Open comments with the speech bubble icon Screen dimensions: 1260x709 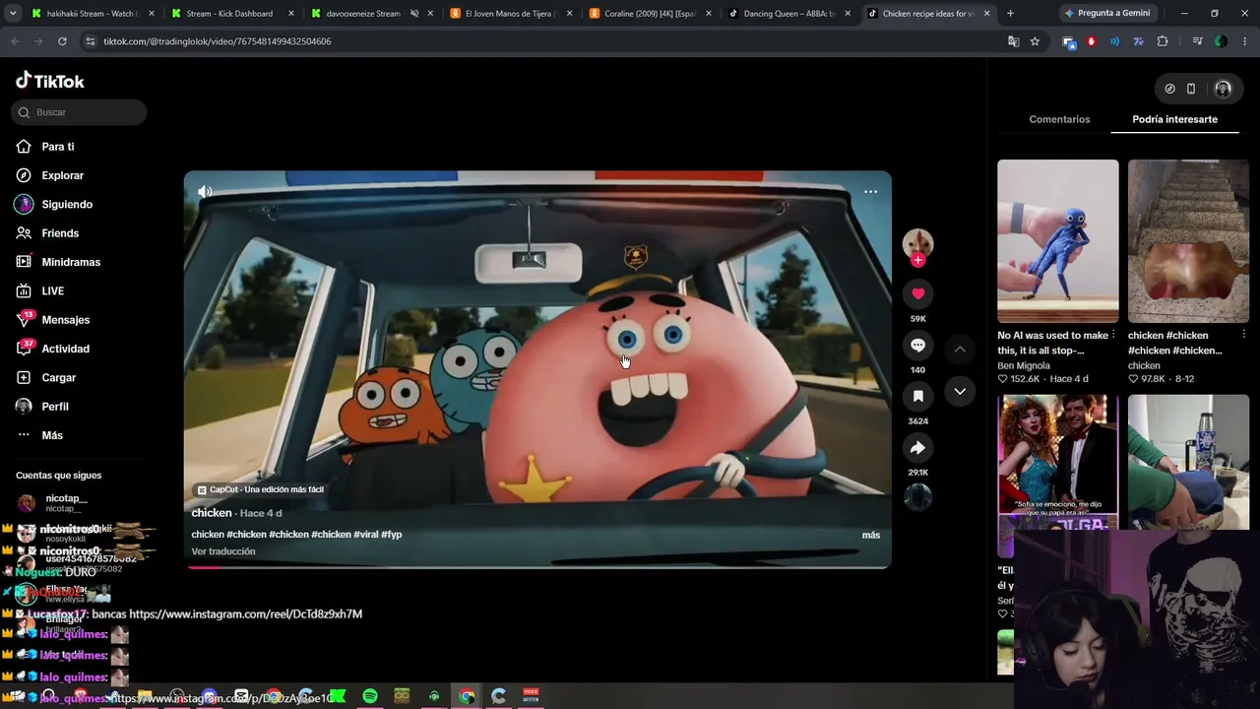(x=917, y=345)
